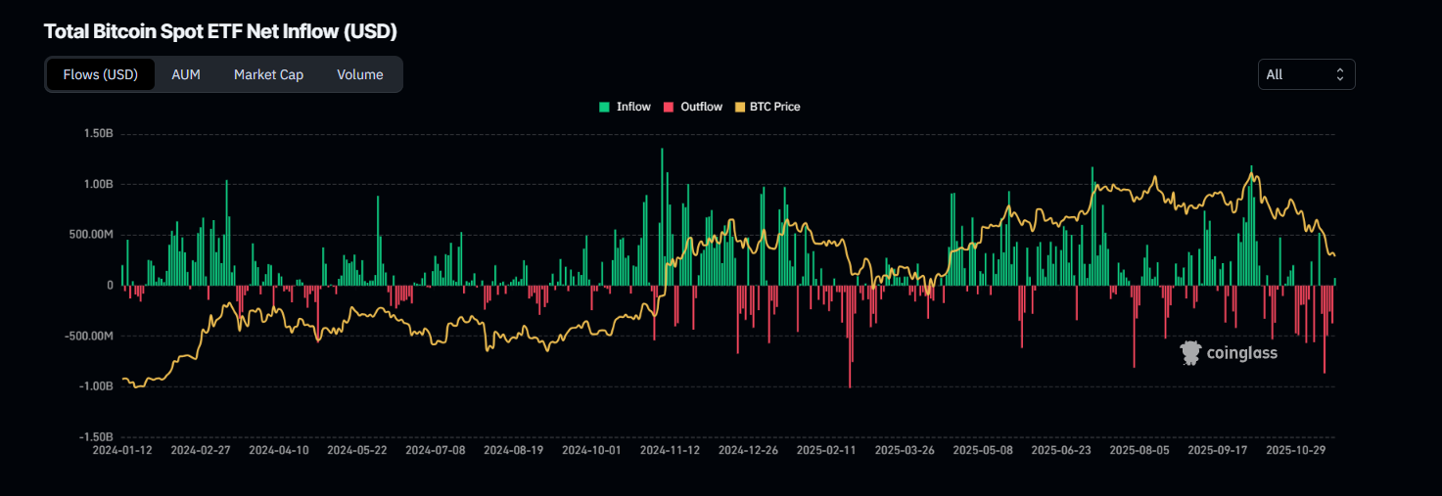Click the coinglass watermark text
Screen dimensions: 1442x496
click(1242, 353)
